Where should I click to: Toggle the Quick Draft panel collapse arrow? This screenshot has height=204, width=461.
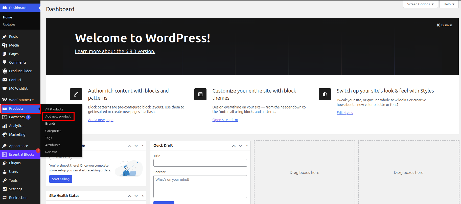click(247, 146)
